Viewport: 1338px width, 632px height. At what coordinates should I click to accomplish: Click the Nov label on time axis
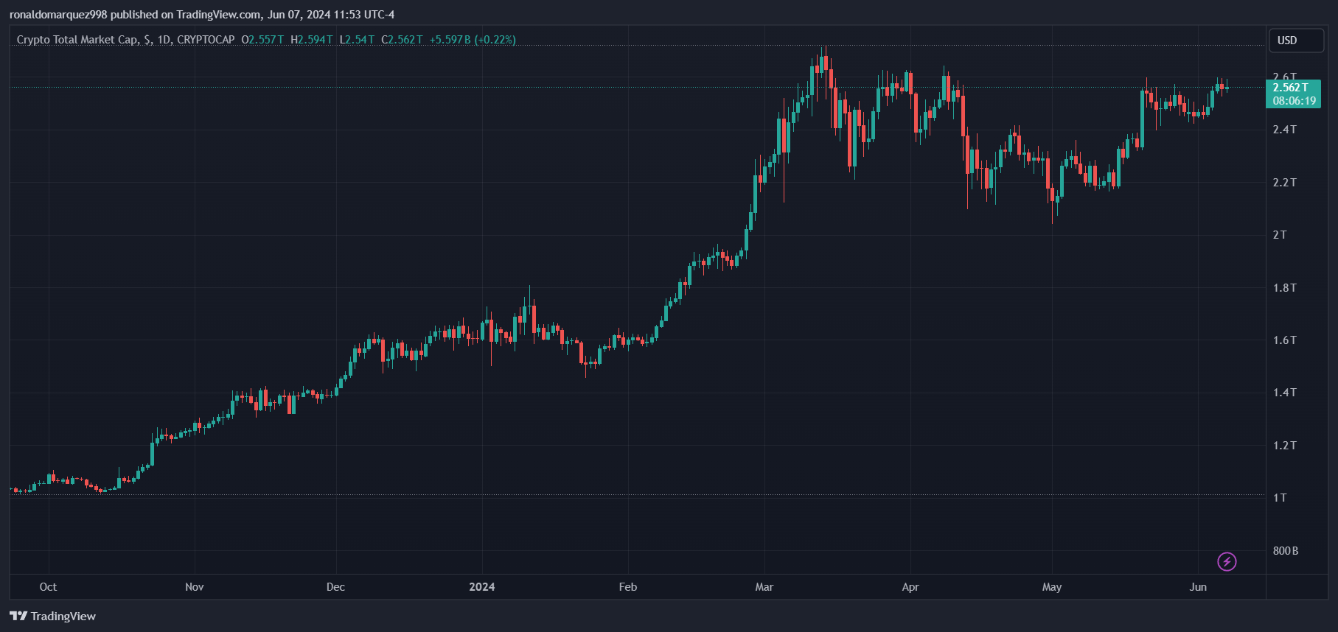(195, 587)
